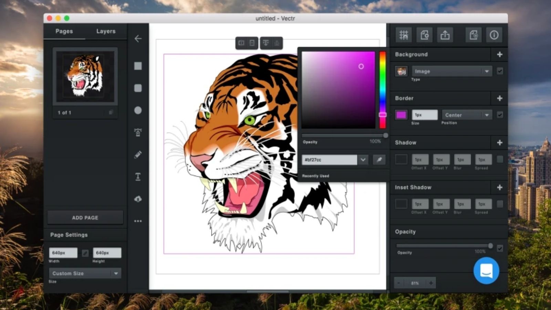Open the export share icon
This screenshot has height=310, width=551.
tap(445, 35)
